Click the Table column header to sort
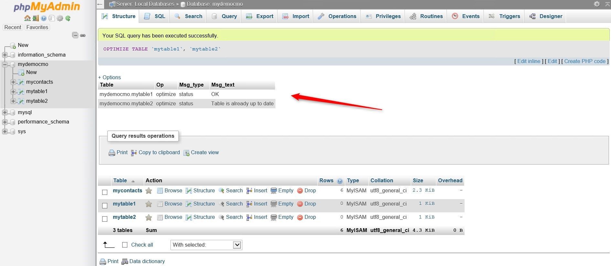Screen dimensions: 611x266 tap(120, 181)
